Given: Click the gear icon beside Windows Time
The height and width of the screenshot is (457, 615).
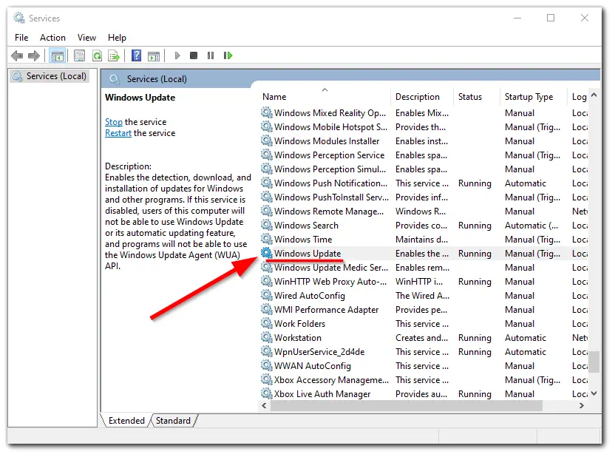Looking at the screenshot, I should 267,239.
